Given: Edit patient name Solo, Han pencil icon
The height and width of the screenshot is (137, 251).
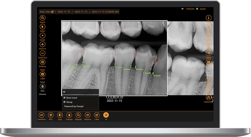Looking at the screenshot, I should pos(52,12).
